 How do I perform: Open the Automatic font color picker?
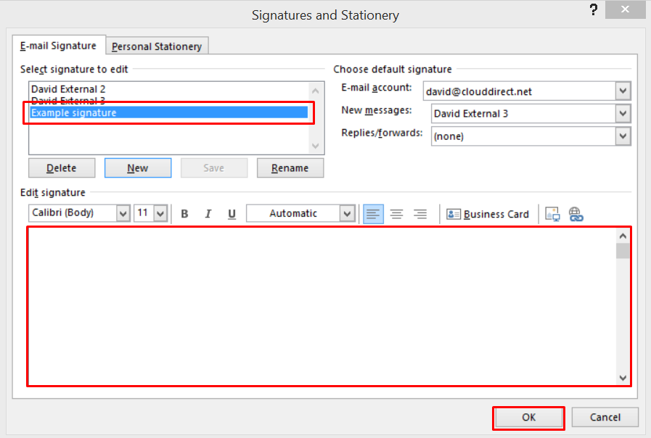point(347,213)
